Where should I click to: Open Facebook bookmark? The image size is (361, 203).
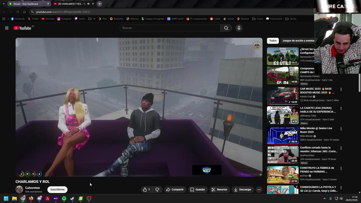[17, 19]
